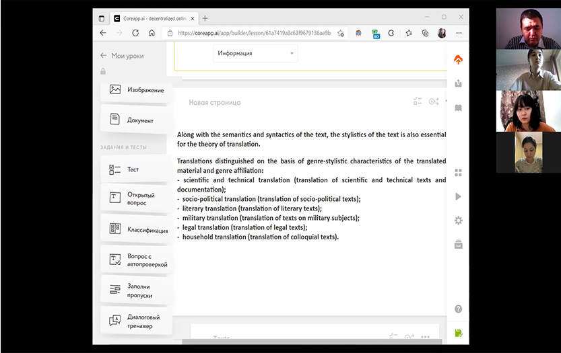Open a new browser tab
This screenshot has width=561, height=353.
[205, 18]
